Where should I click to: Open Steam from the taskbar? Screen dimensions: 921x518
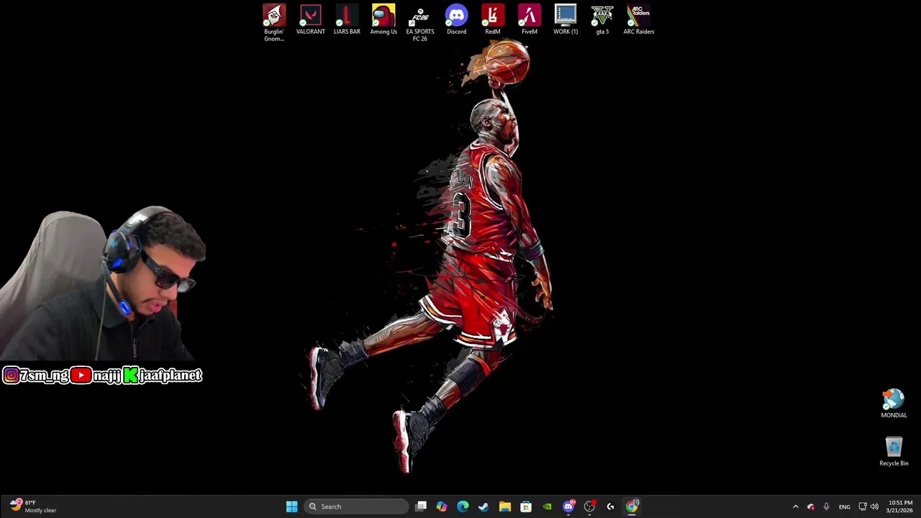coord(484,506)
